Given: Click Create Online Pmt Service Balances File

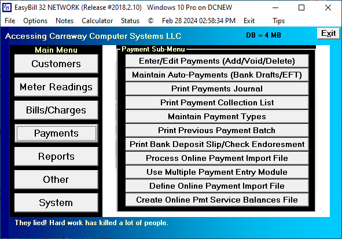Looking at the screenshot, I should (x=217, y=200).
